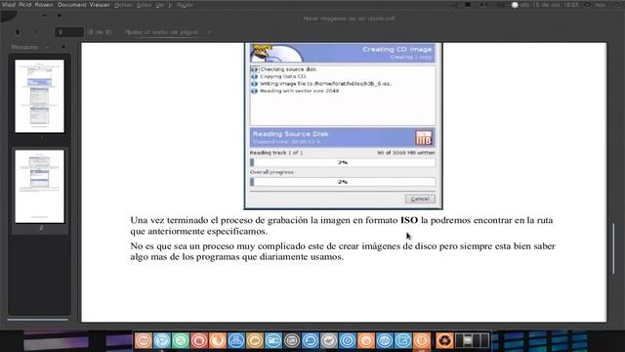Open the 'Ajustar al ancho de página' zoom dropdown
Image resolution: width=625 pixels, height=352 pixels.
point(167,32)
